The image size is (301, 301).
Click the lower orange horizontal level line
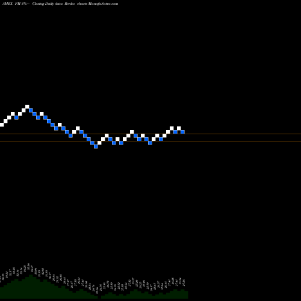coord(150,141)
